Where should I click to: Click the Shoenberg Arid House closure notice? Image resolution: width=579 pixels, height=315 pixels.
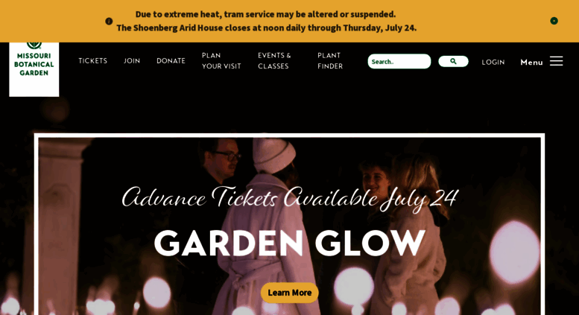coord(266,28)
